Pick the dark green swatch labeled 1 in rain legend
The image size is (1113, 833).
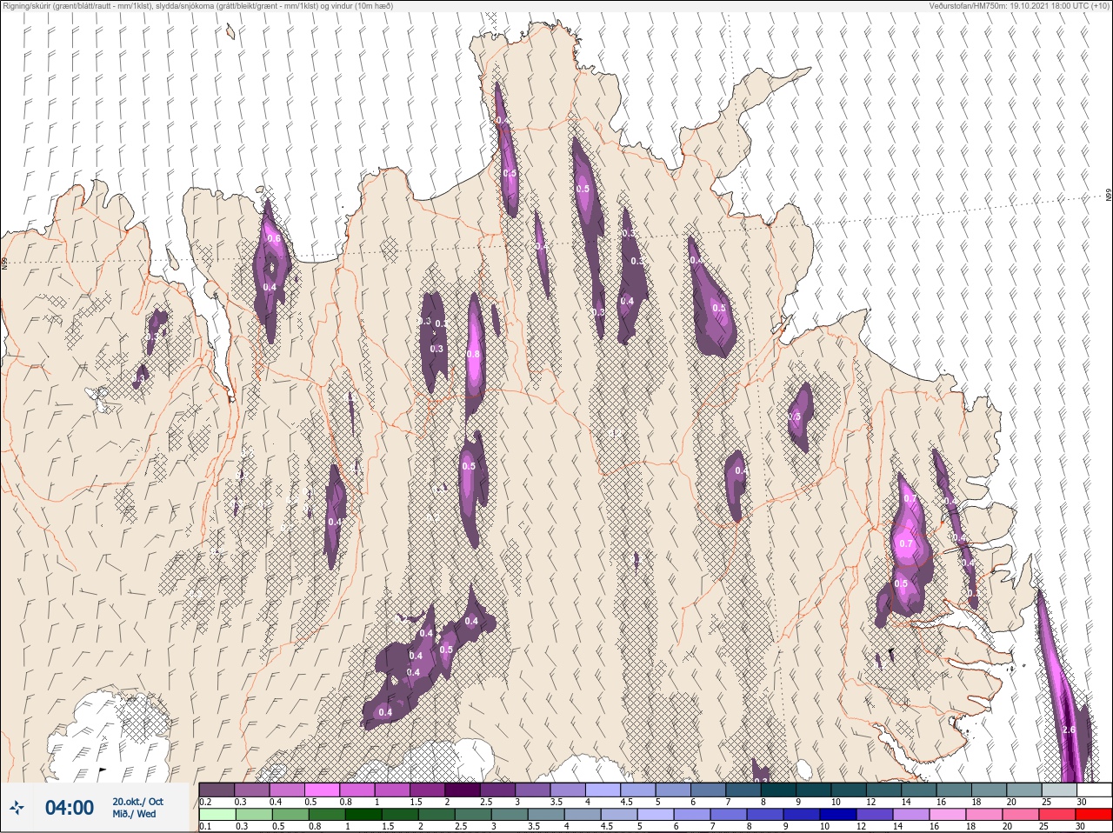coord(363,815)
